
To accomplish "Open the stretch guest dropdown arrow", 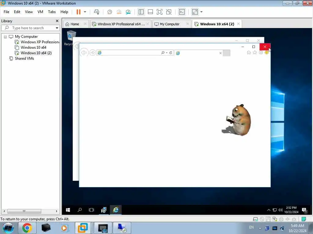I will (x=201, y=12).
